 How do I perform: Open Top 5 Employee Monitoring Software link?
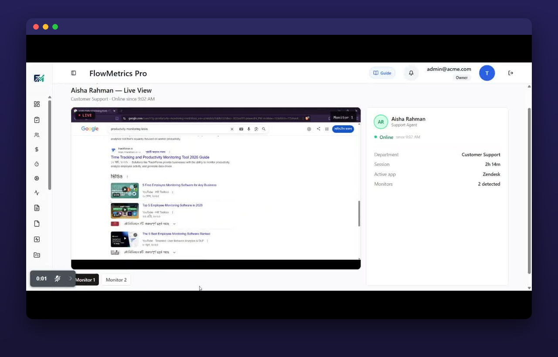click(x=172, y=205)
